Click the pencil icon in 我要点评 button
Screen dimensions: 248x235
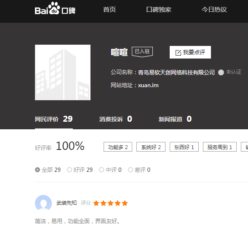tap(178, 53)
